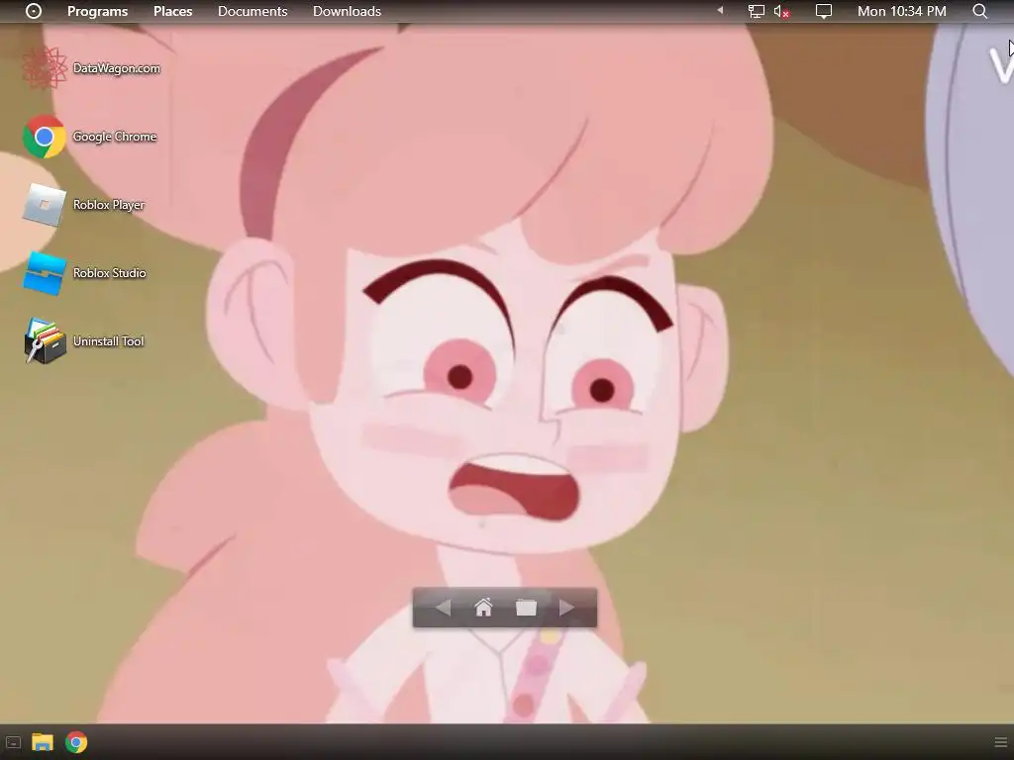The height and width of the screenshot is (760, 1014).
Task: Open the Documents menu
Action: tap(253, 11)
